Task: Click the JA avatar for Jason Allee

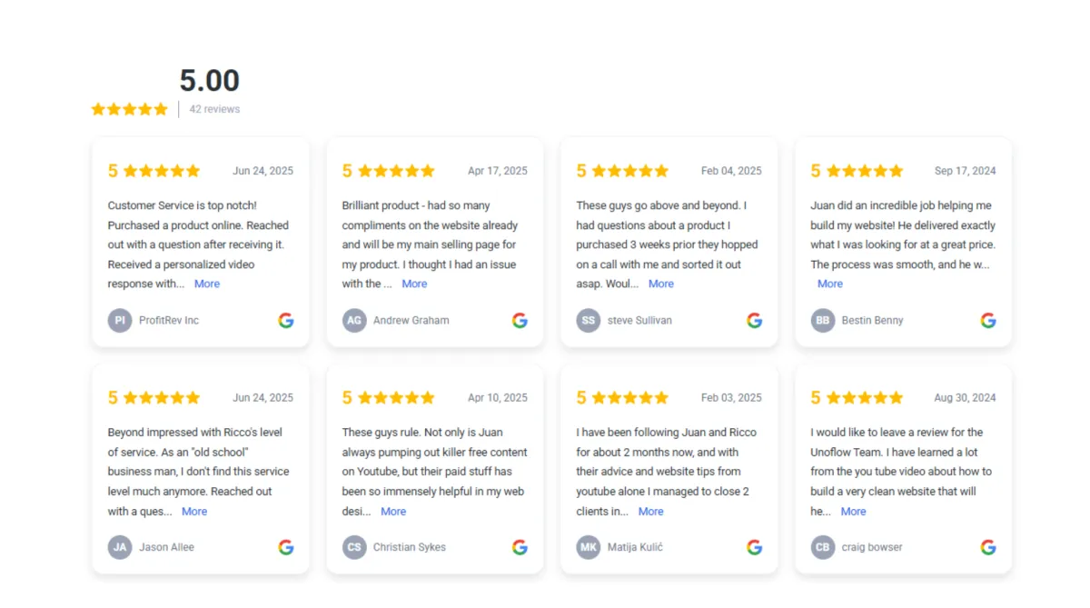Action: tap(120, 547)
